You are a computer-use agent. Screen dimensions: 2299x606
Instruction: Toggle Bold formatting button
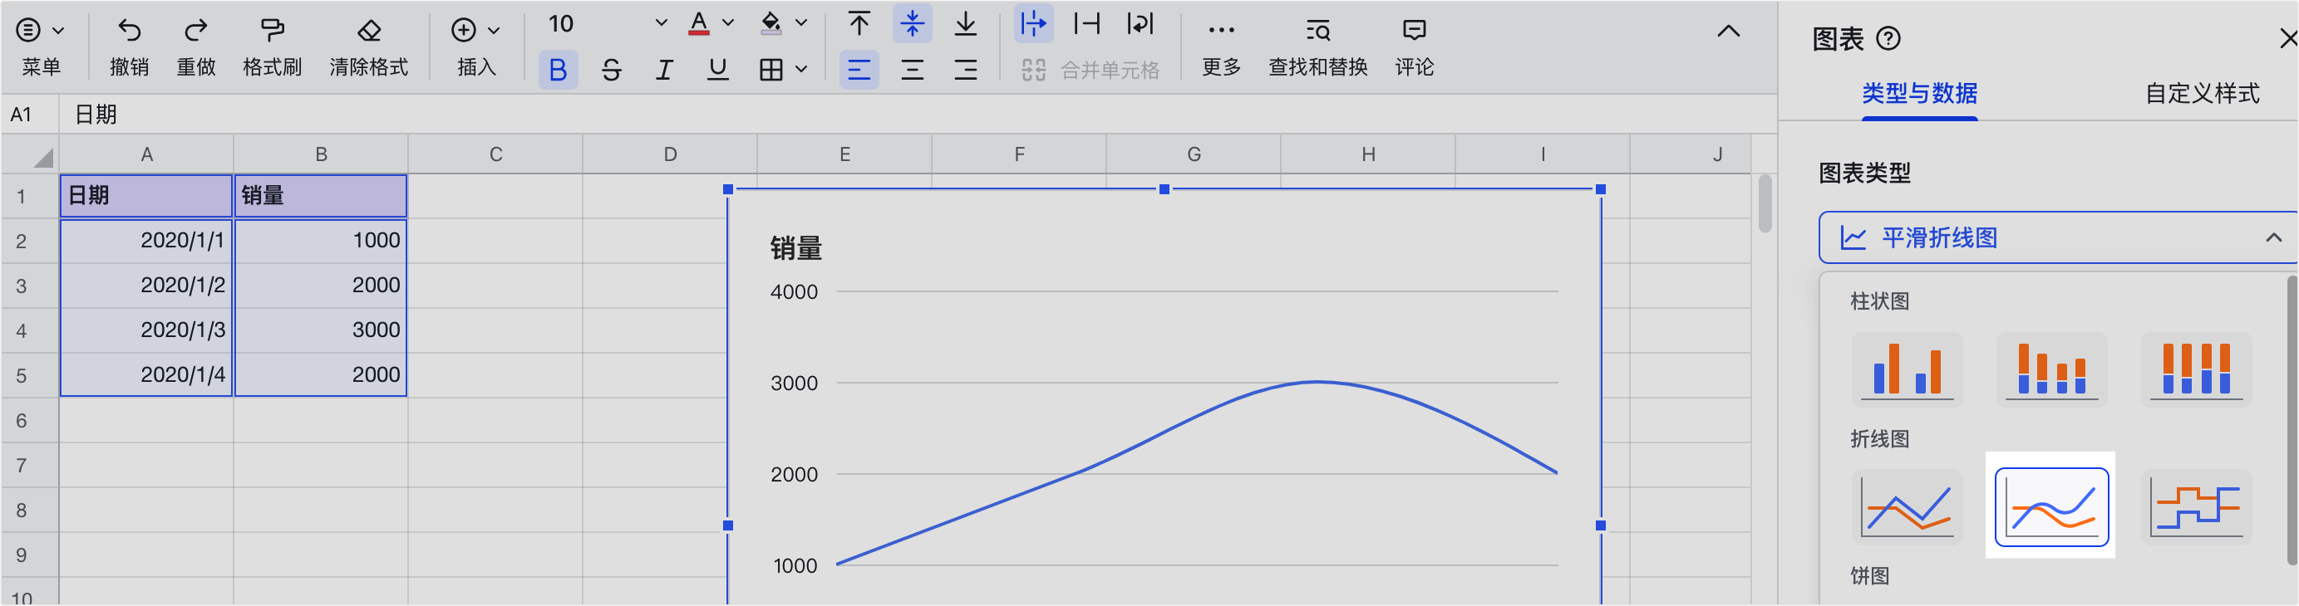(558, 70)
